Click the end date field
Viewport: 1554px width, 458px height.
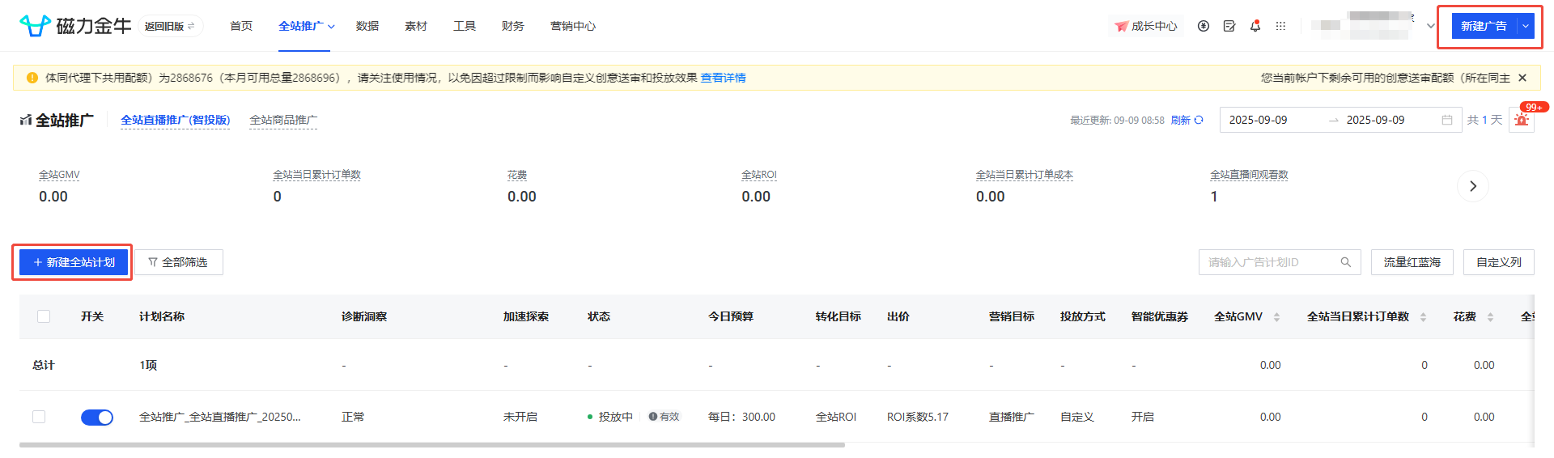pyautogui.click(x=1375, y=120)
